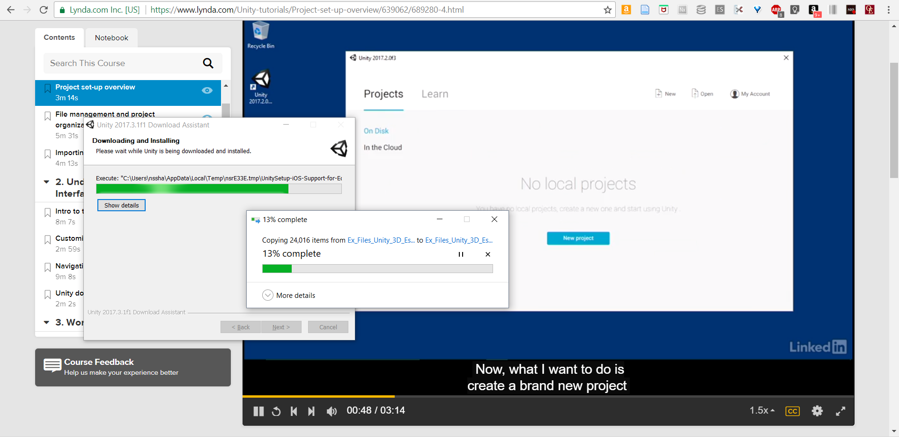Screen dimensions: 899x437
Task: Switch to the Contents tab
Action: tap(59, 37)
